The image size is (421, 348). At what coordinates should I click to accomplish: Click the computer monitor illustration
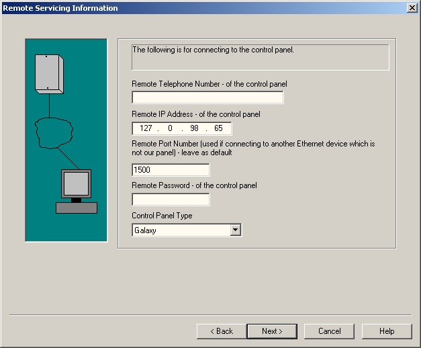tap(76, 183)
